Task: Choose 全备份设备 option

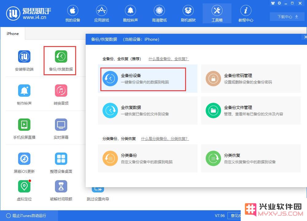Action: click(148, 79)
